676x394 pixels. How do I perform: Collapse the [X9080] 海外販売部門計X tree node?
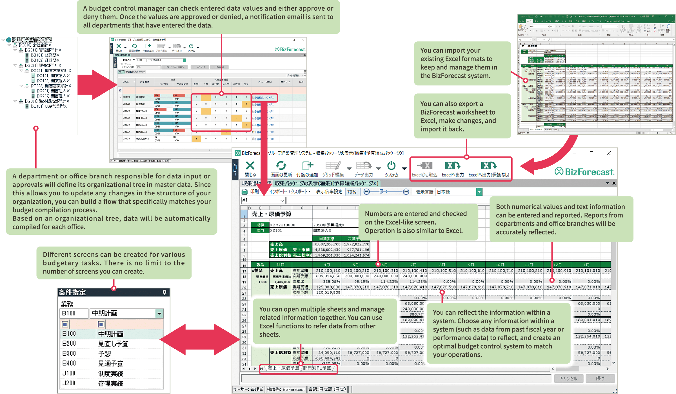(15, 101)
